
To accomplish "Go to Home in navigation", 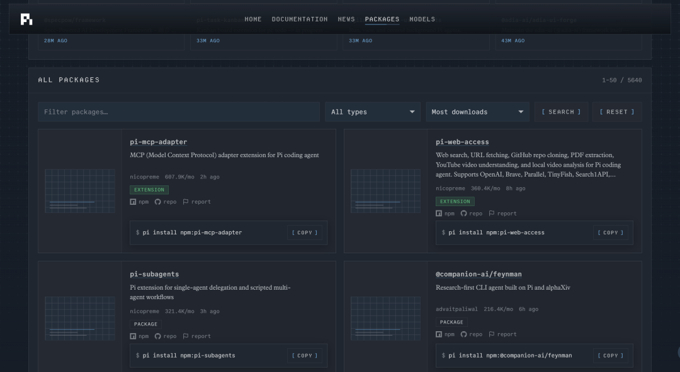I will (x=253, y=19).
